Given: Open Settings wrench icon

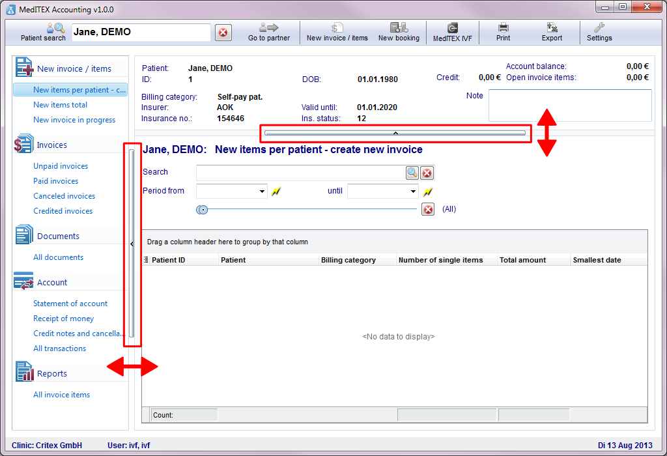Looking at the screenshot, I should pyautogui.click(x=599, y=33).
